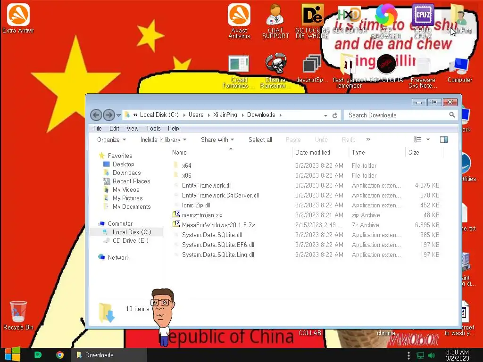
Task: Refresh the Downloads folder view
Action: (x=335, y=115)
